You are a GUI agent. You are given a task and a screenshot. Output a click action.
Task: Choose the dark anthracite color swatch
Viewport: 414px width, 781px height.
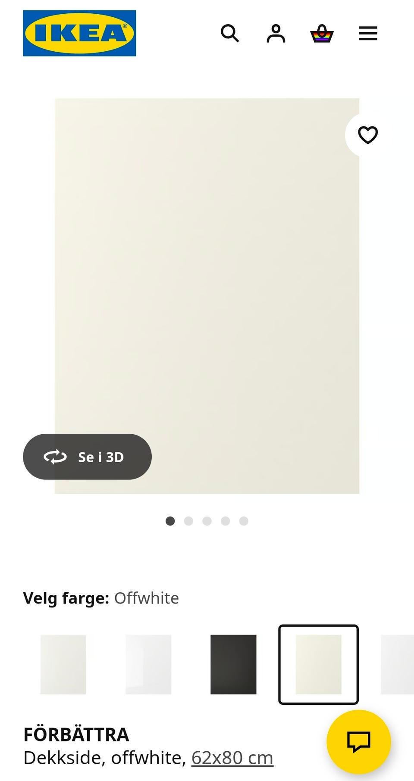[x=233, y=664]
